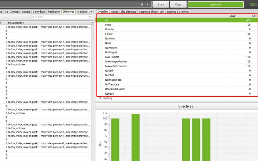The height and width of the screenshot is (161, 258).
Task: Collapse the Hreflang tree section
Action: click(x=100, y=98)
